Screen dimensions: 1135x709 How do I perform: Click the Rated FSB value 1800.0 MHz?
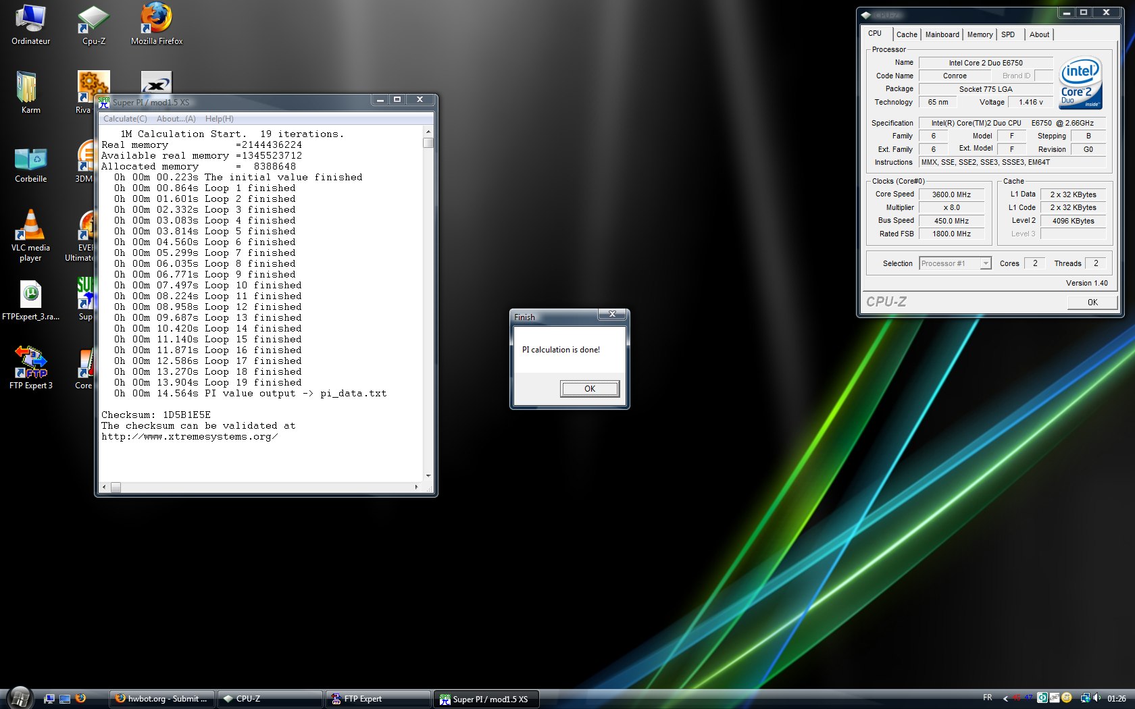(951, 234)
